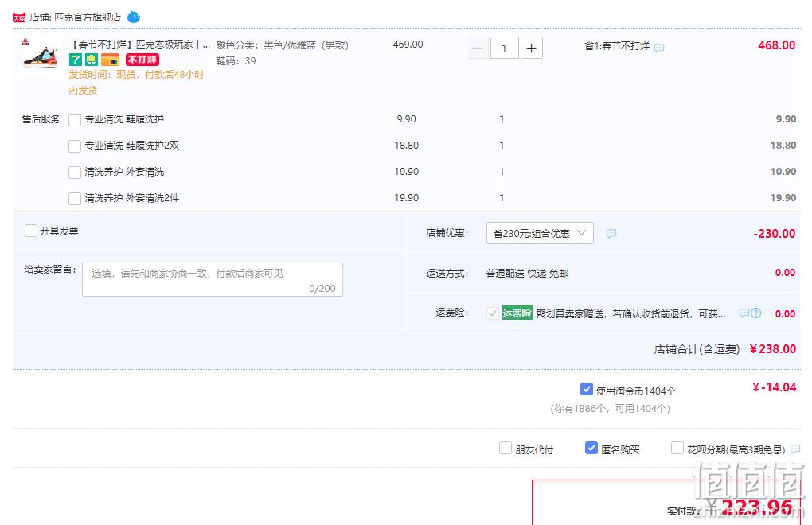This screenshot has width=812, height=525.
Task: Check the 专业清洗 鞋履洗护 9.90 service
Action: tap(75, 120)
